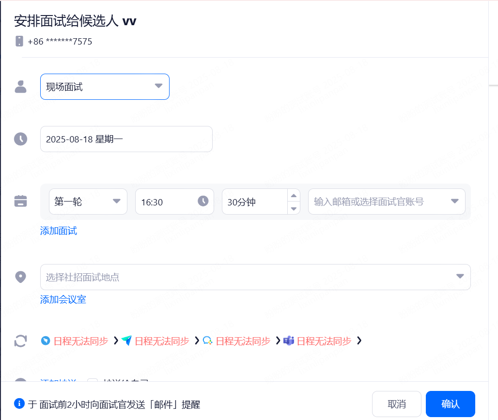Expand the 第一轮 interview round dropdown

click(x=88, y=202)
